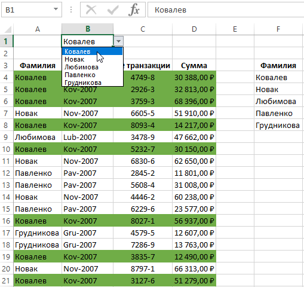The image size is (304, 287).
Task: Select Любимова in the dropdown list
Action: 92,67
